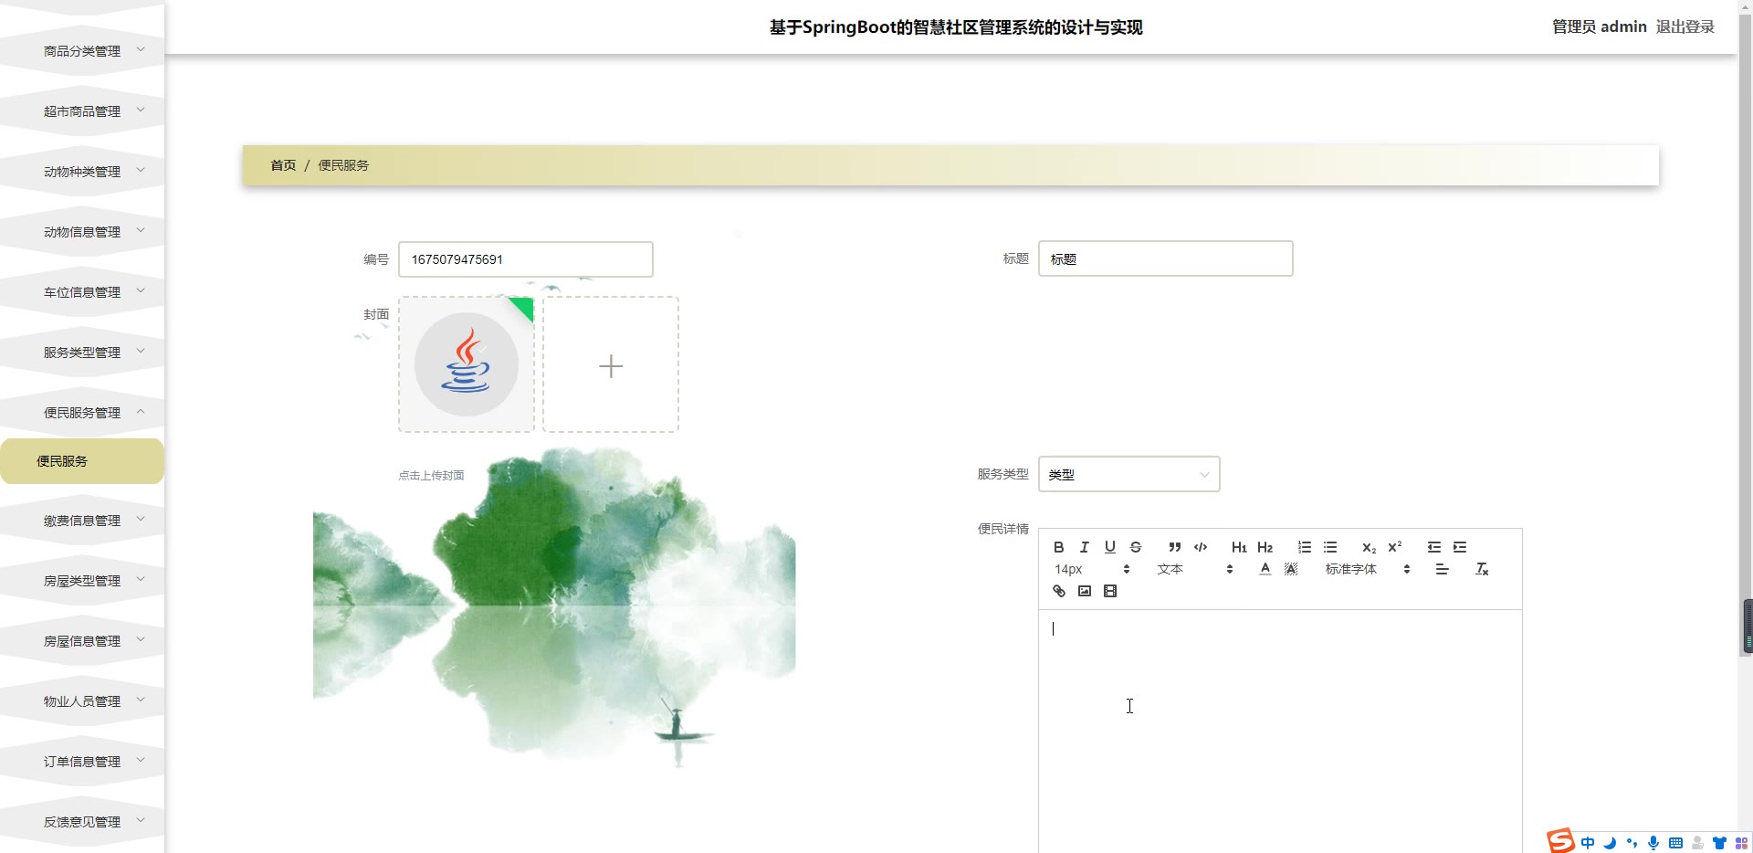
Task: Select the uploaded Java cover thumbnail
Action: (467, 364)
